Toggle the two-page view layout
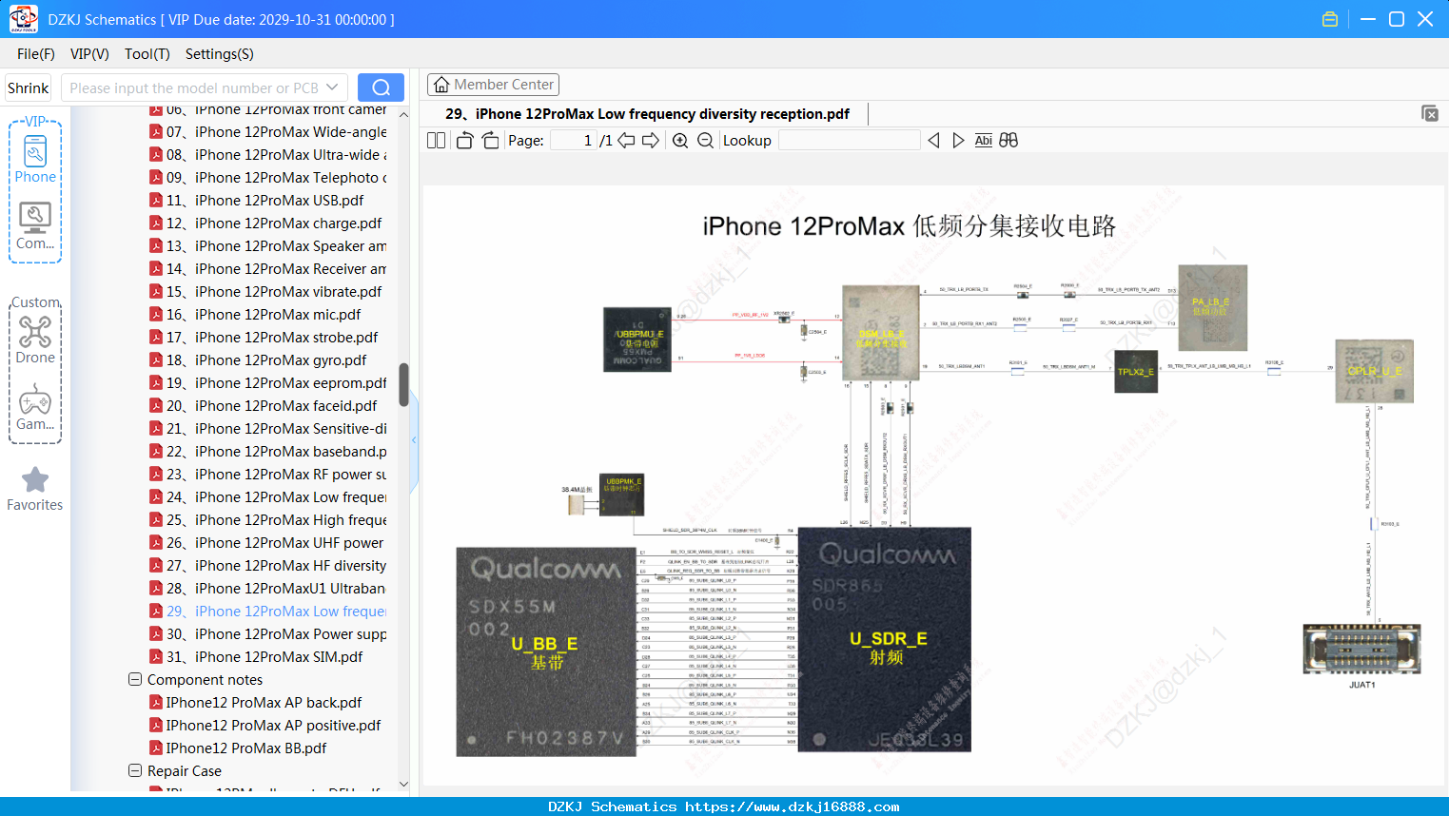The height and width of the screenshot is (816, 1449). (x=436, y=141)
